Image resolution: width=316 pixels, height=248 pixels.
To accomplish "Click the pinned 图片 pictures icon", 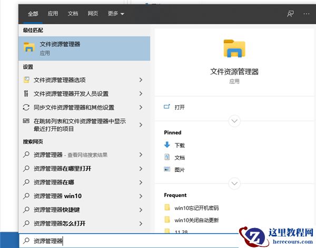I will click(167, 169).
